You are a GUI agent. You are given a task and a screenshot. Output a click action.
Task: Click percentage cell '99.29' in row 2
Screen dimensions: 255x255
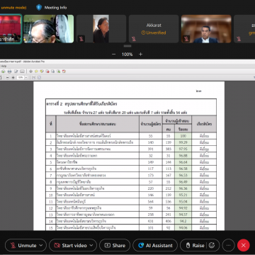pos(183,142)
